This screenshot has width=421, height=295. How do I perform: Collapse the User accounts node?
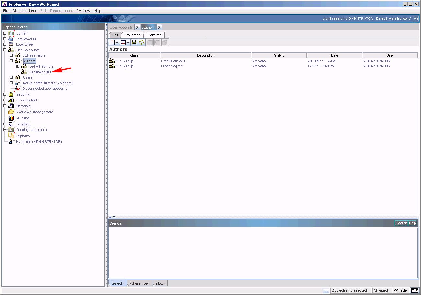click(x=5, y=50)
